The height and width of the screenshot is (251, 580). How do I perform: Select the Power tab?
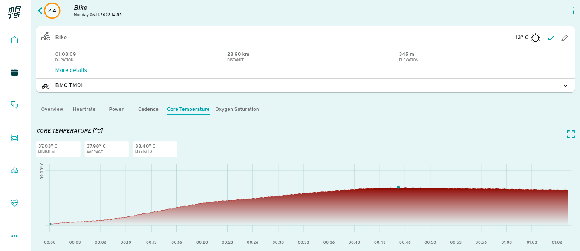116,110
